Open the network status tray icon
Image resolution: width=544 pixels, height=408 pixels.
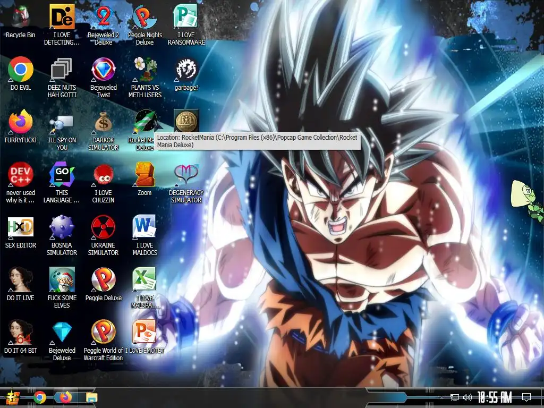(455, 397)
